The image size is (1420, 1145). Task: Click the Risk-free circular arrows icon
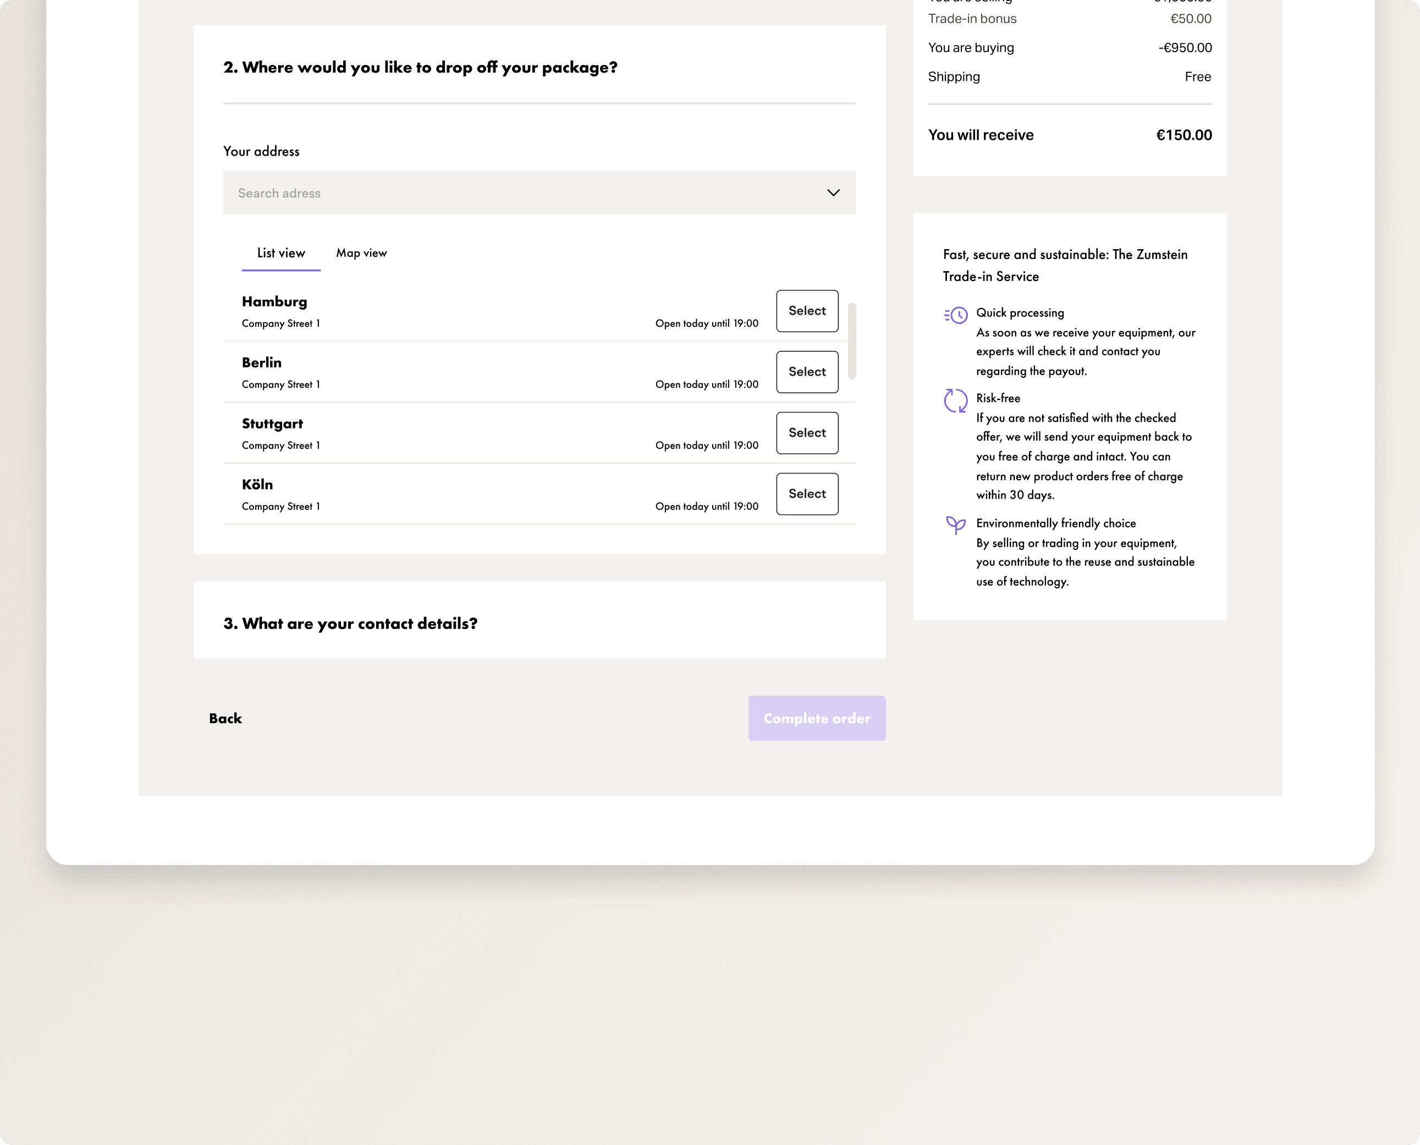[955, 400]
